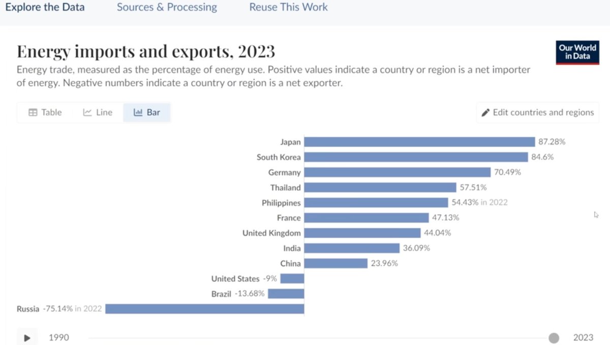
Task: Click the 23.96% value label
Action: (384, 264)
